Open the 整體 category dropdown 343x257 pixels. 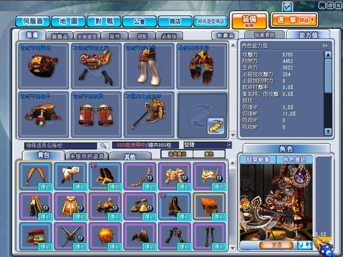(x=208, y=145)
